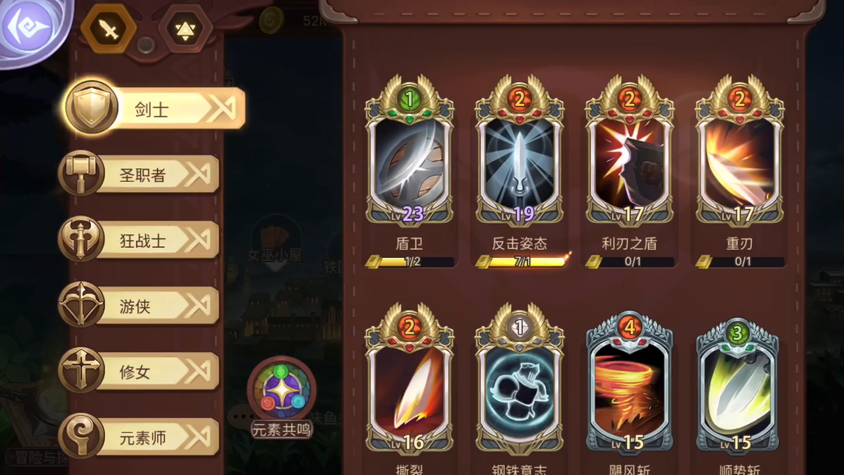Click the 游侠 bow icon
This screenshot has height=475, width=844.
pyautogui.click(x=81, y=304)
